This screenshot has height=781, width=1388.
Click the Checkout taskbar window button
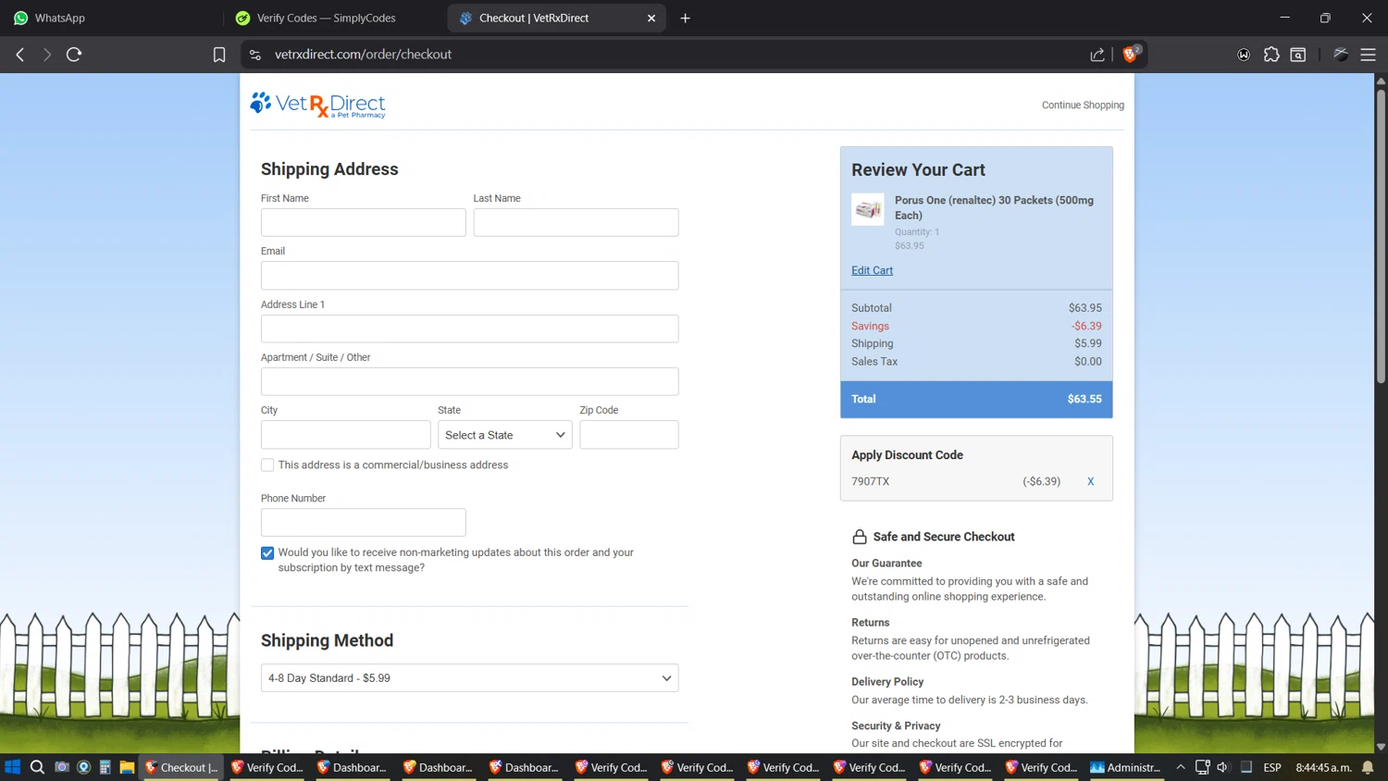tap(181, 767)
